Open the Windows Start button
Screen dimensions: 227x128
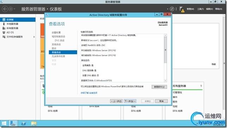(x=4, y=123)
